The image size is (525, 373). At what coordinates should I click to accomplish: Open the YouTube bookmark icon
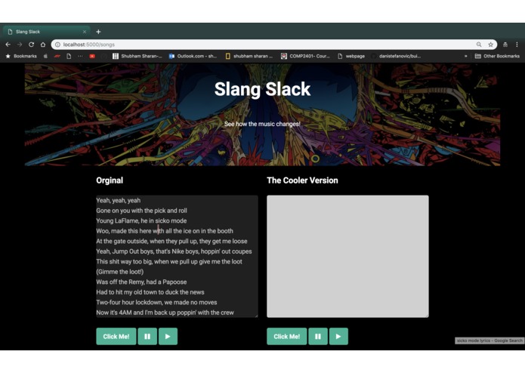[92, 56]
